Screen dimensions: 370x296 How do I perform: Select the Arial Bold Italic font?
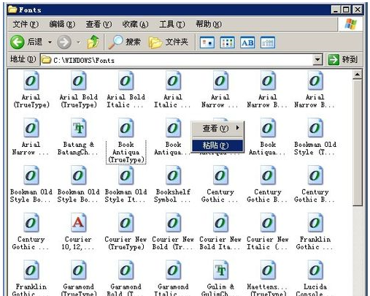[x=126, y=90]
